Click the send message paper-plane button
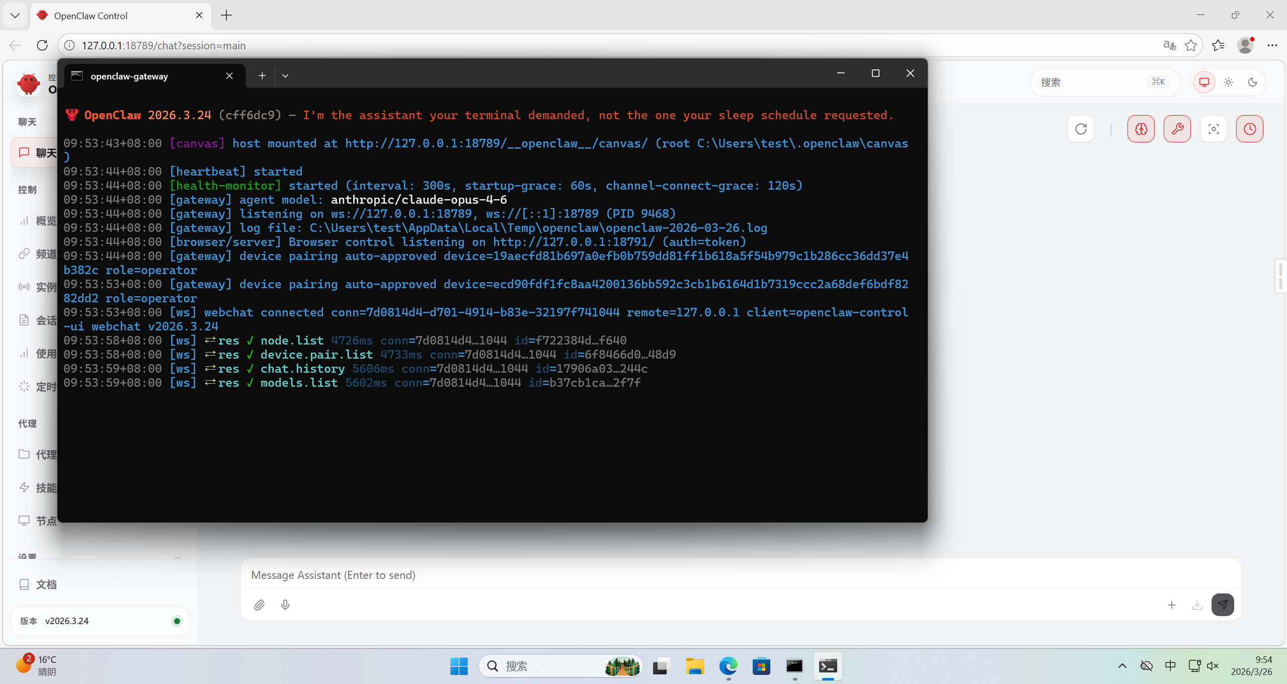The image size is (1287, 684). 1223,605
